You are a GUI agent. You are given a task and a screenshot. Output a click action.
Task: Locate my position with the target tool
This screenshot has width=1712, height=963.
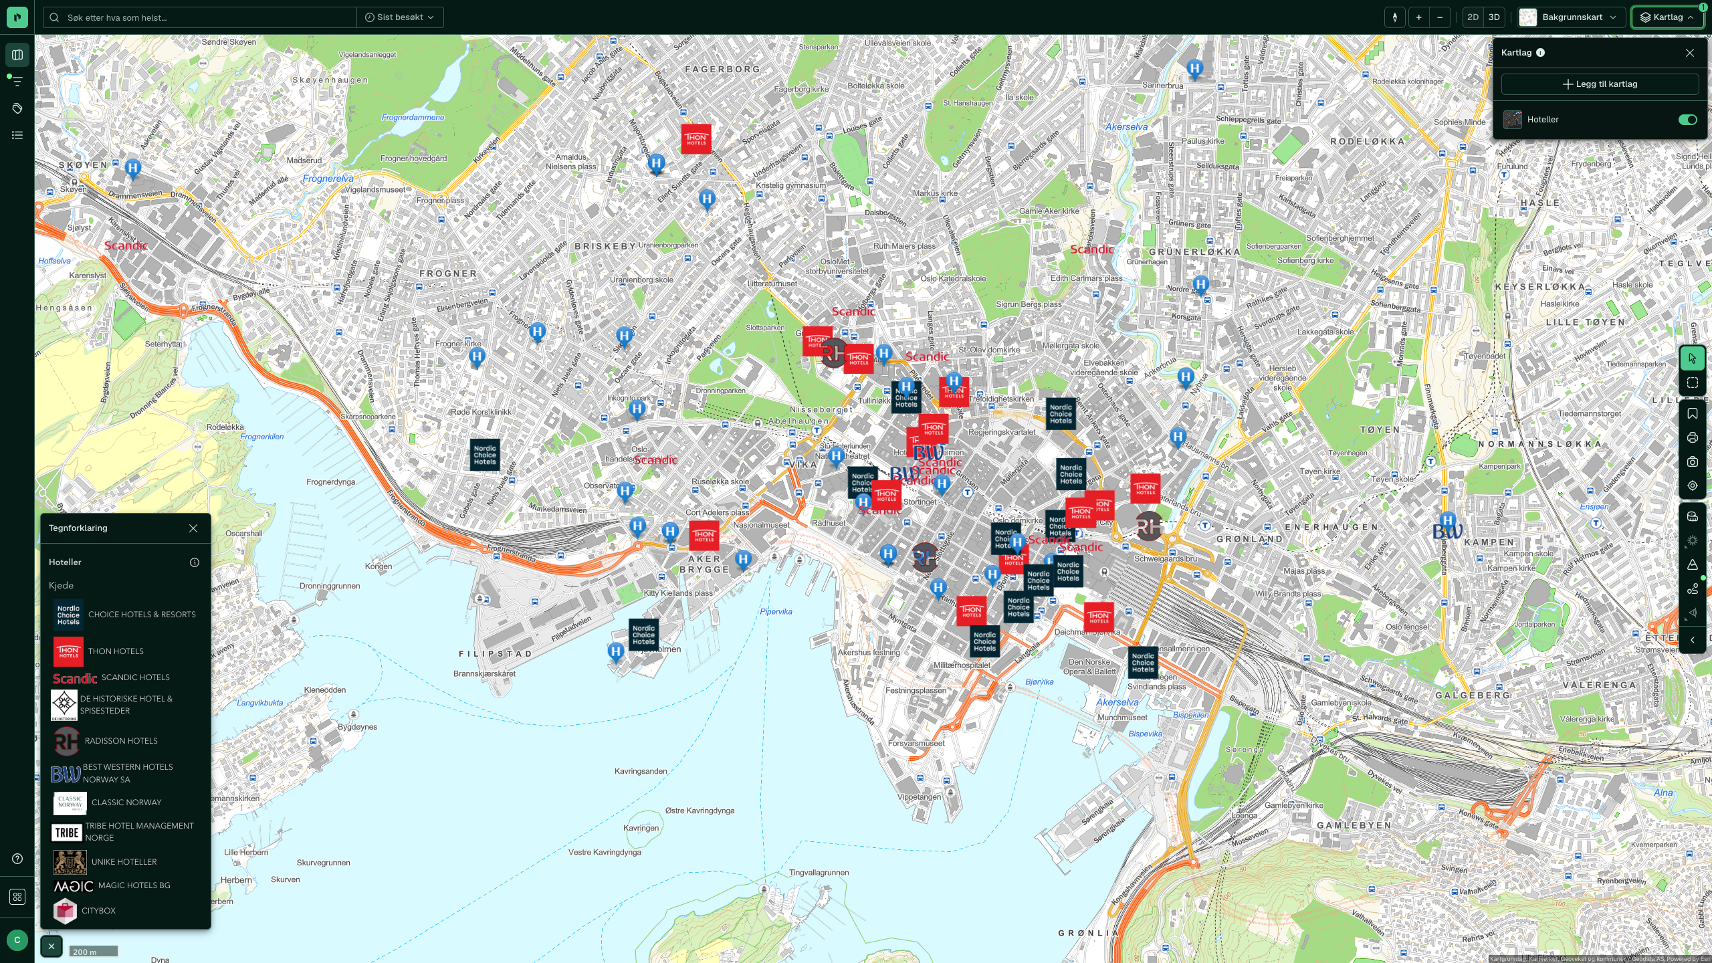pos(1693,486)
